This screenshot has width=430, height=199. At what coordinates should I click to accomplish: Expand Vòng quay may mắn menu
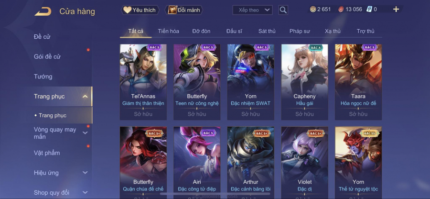(85, 133)
